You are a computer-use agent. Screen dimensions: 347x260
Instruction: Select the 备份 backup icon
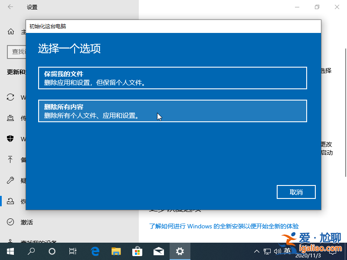[10, 159]
